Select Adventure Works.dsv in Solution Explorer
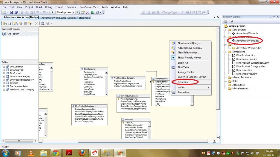This screenshot has height=157, width=280. tap(247, 41)
